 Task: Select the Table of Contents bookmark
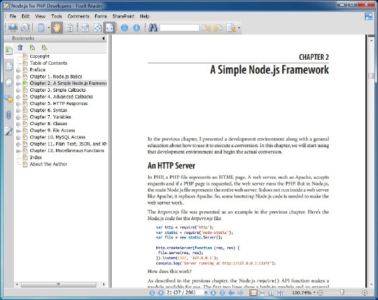(49, 63)
